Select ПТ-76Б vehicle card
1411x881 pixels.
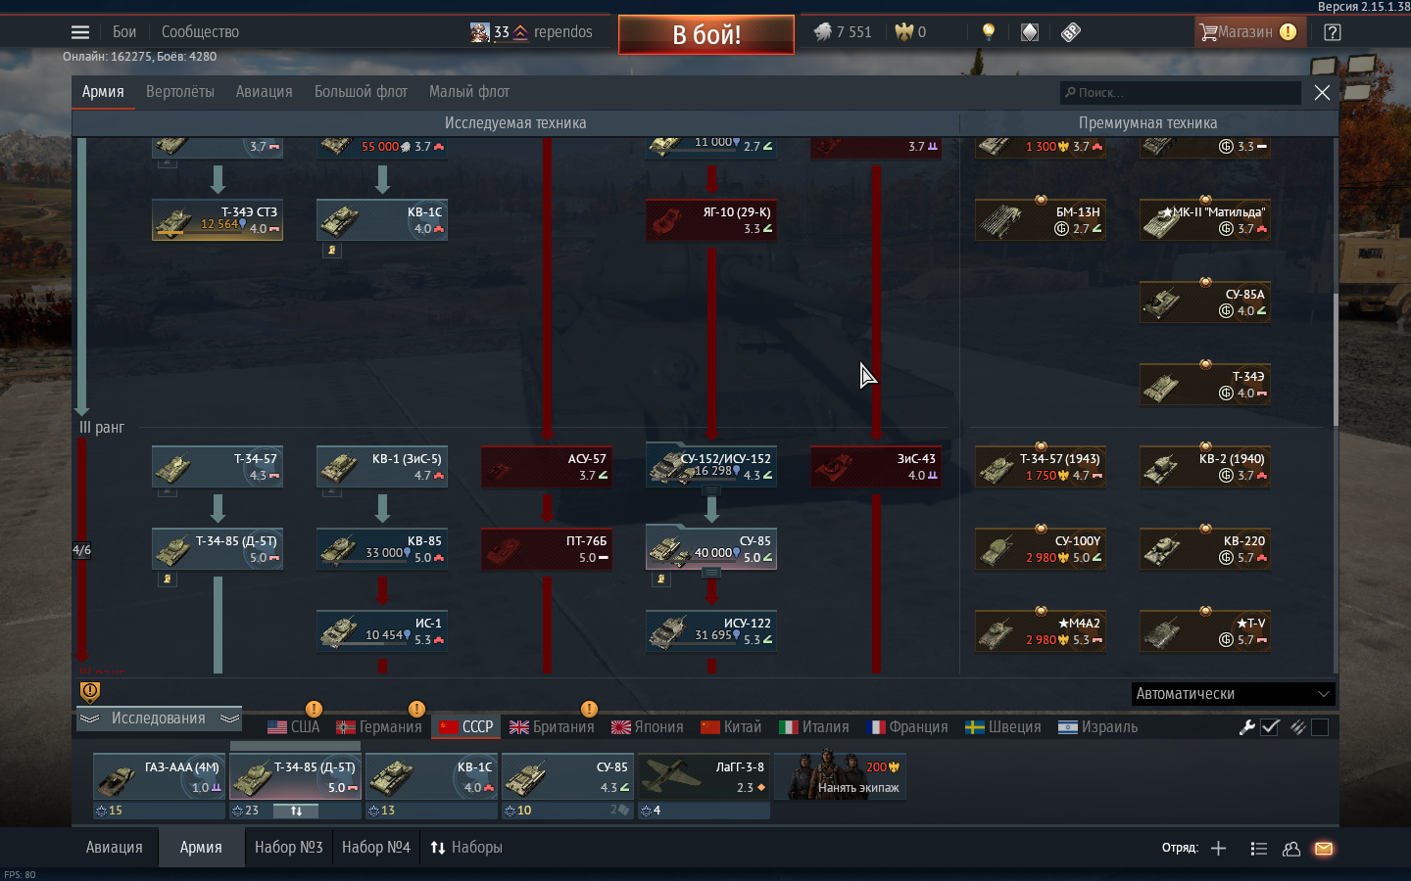[547, 549]
